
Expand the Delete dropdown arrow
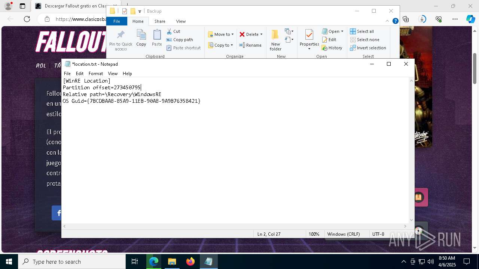pos(261,34)
